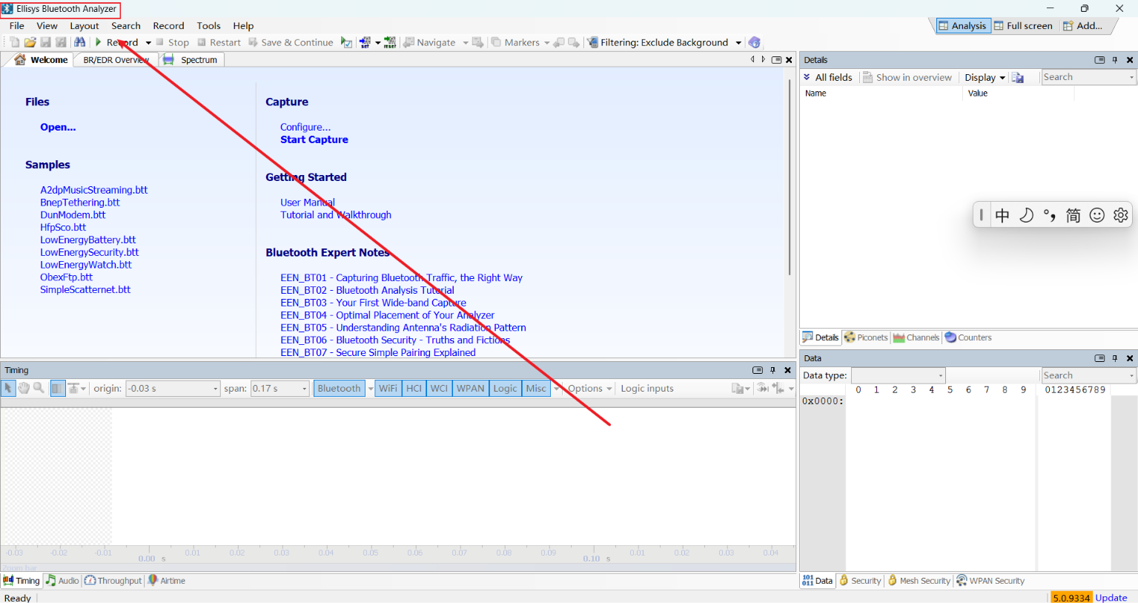Toggle the Logic filter in Timing
The width and height of the screenshot is (1138, 603).
point(506,388)
